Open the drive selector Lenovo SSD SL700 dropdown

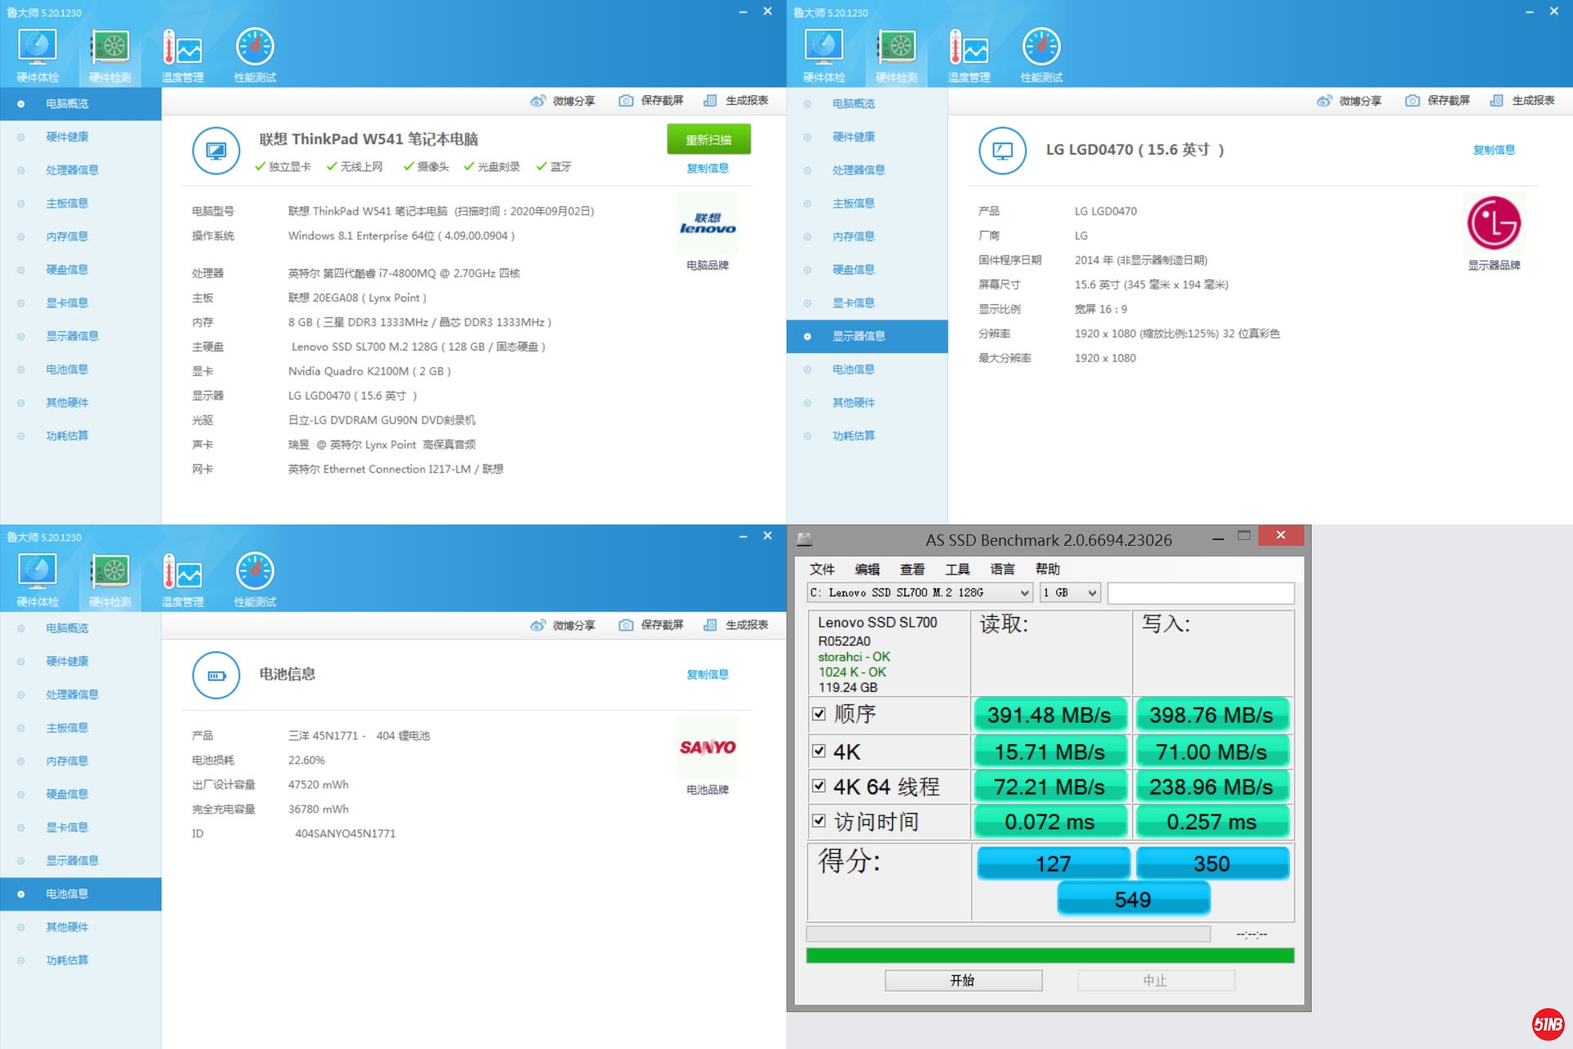point(920,593)
